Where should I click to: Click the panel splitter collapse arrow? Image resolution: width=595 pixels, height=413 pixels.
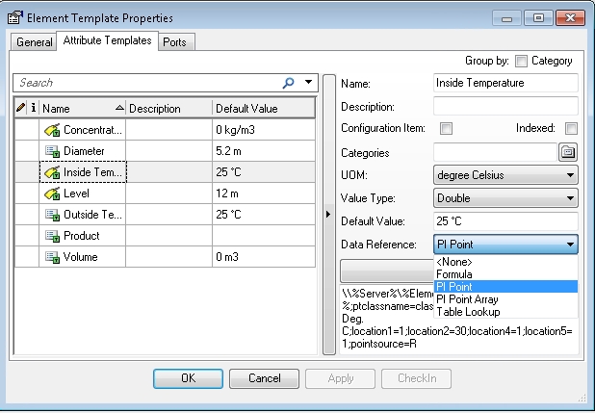pyautogui.click(x=327, y=213)
